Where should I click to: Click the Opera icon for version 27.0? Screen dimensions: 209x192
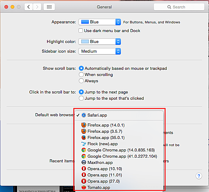[x=84, y=181]
